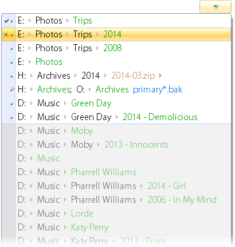Remove the Trips 2014 entry with X icon
235x247 pixels.
click(6, 34)
